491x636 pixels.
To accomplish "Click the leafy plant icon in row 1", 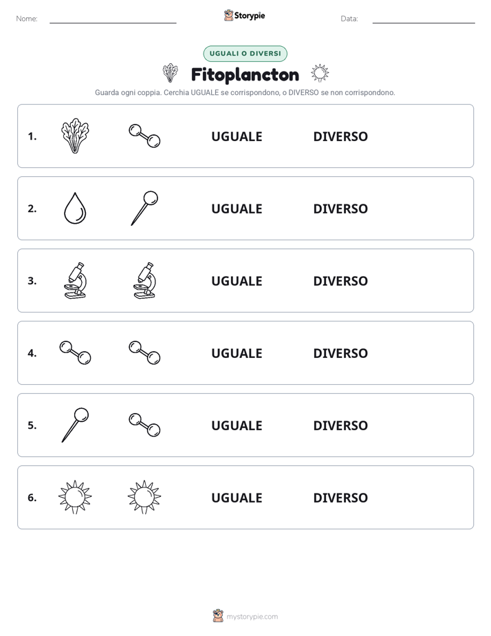I will click(x=75, y=136).
